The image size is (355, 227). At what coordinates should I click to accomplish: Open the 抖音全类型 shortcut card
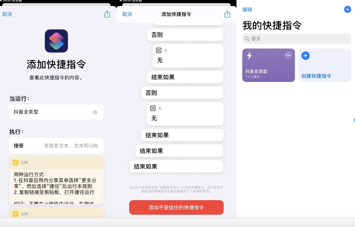click(x=269, y=65)
